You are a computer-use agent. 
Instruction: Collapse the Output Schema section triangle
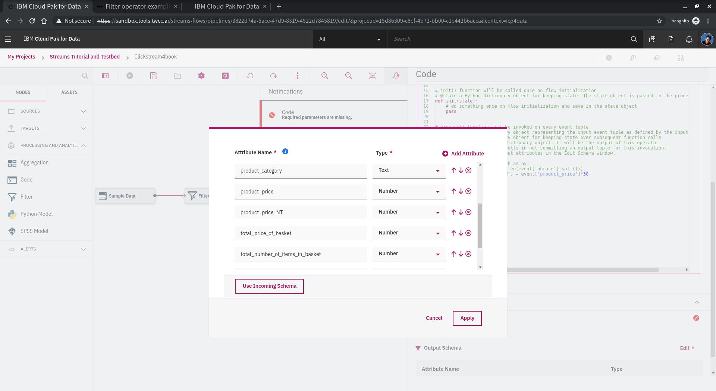click(x=418, y=348)
